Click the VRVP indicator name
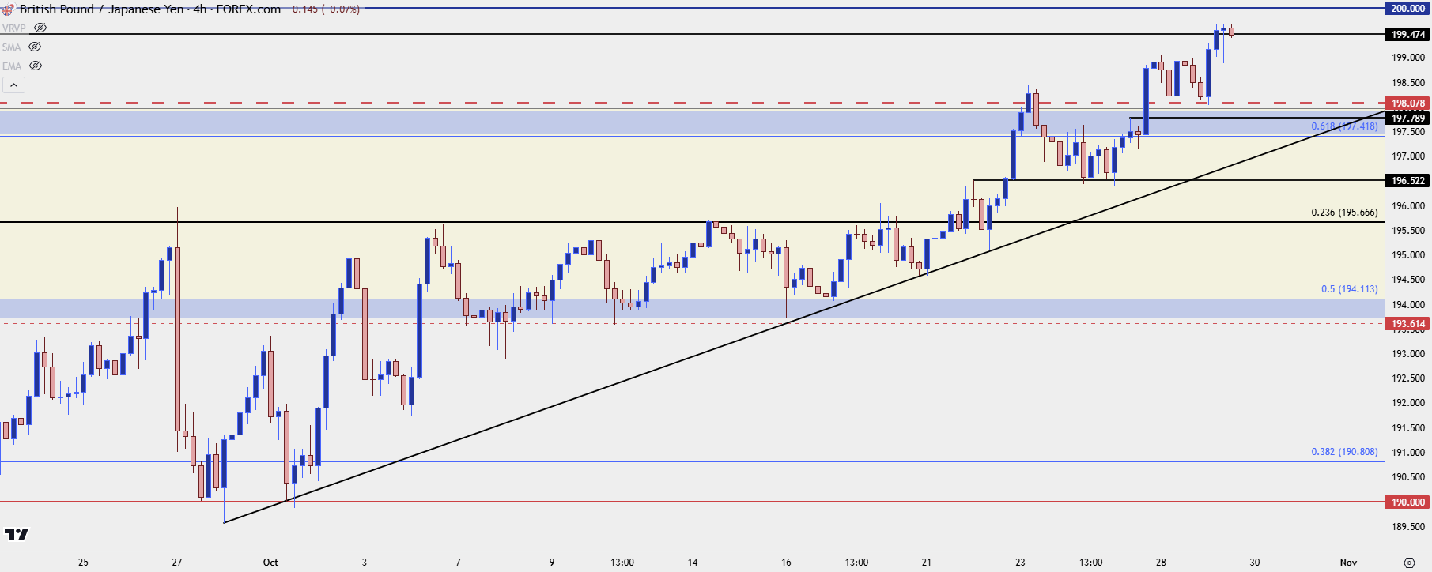1432x572 pixels. 14,28
